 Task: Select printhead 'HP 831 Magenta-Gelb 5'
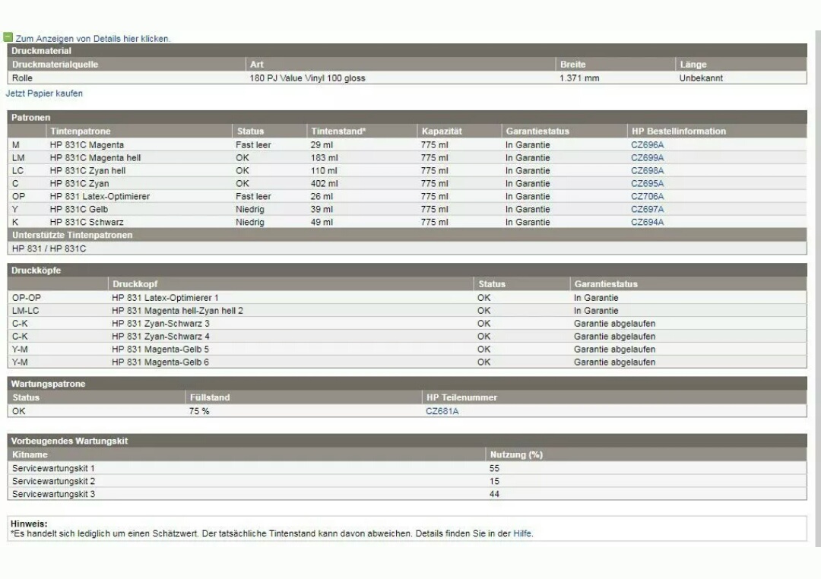tap(160, 350)
